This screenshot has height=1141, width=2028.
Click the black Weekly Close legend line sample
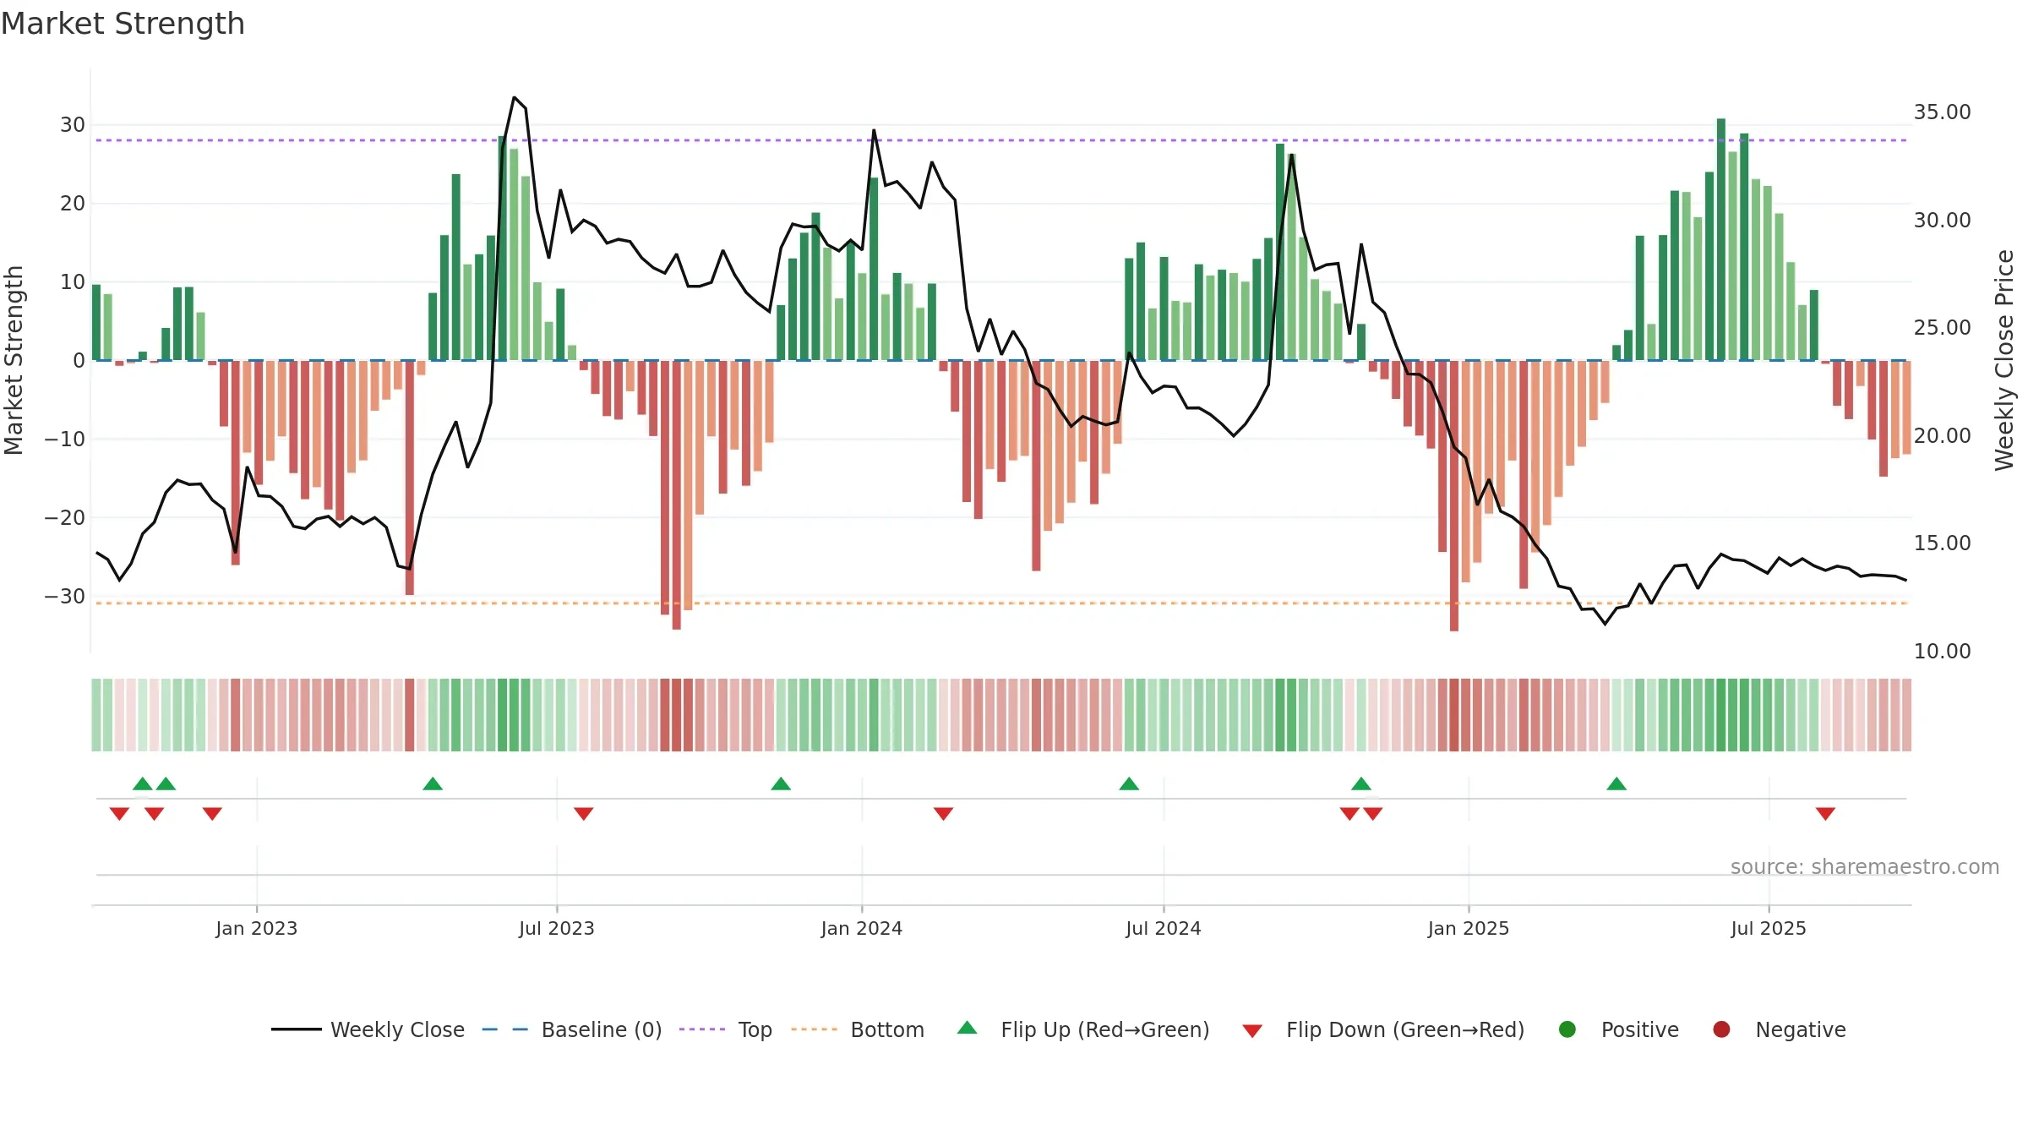tap(296, 1029)
